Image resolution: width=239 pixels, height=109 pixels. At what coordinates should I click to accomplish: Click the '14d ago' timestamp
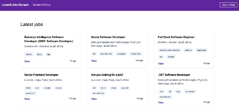pyautogui.click(x=139, y=61)
